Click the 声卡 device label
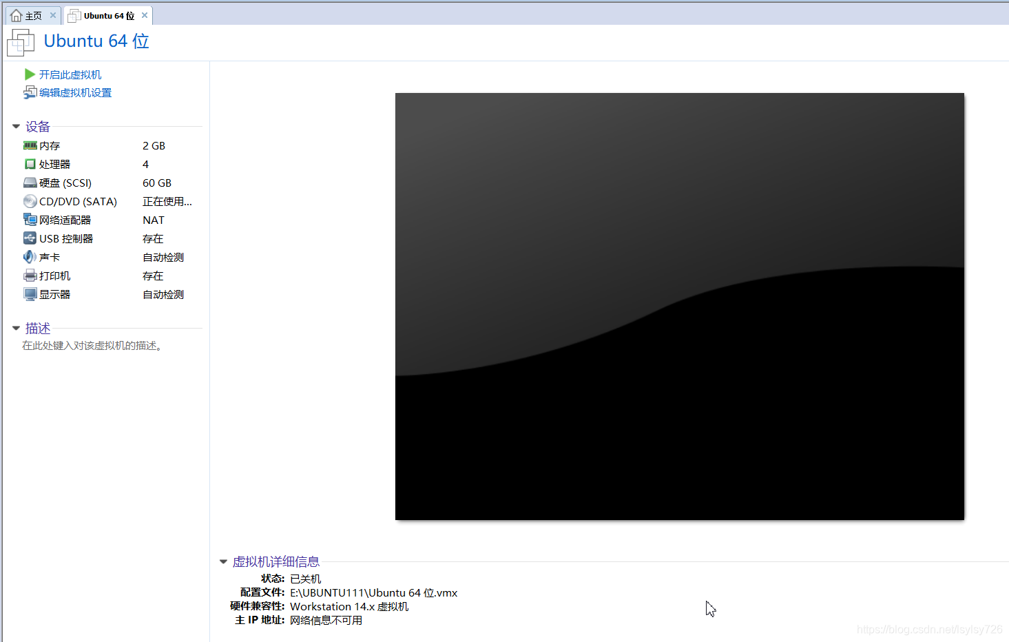This screenshot has height=642, width=1009. [50, 257]
